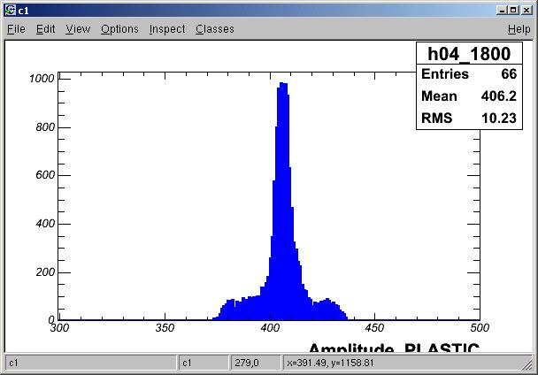The image size is (538, 375).
Task: Click the x-axis label 450
Action: click(x=374, y=328)
